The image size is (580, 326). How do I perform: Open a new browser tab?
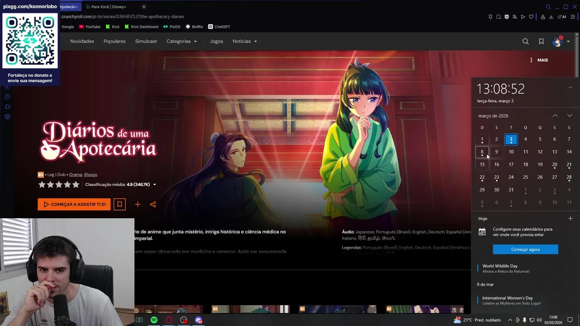(144, 7)
